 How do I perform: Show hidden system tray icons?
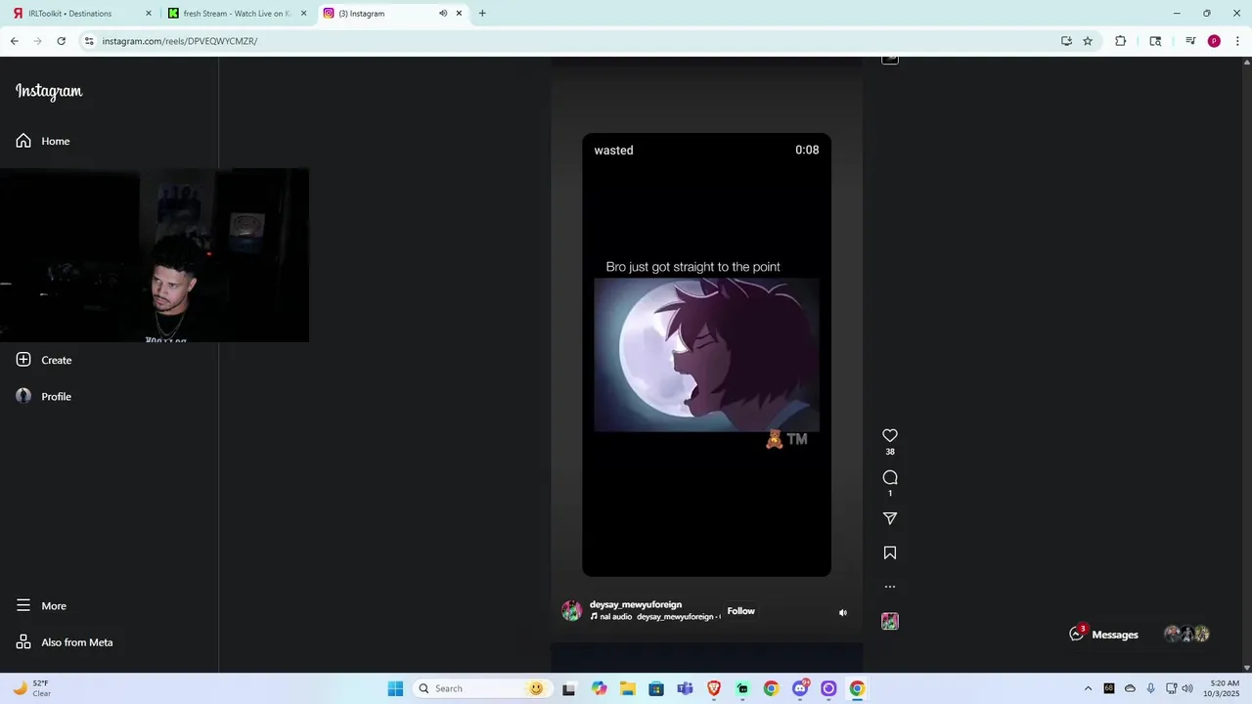(x=1088, y=688)
